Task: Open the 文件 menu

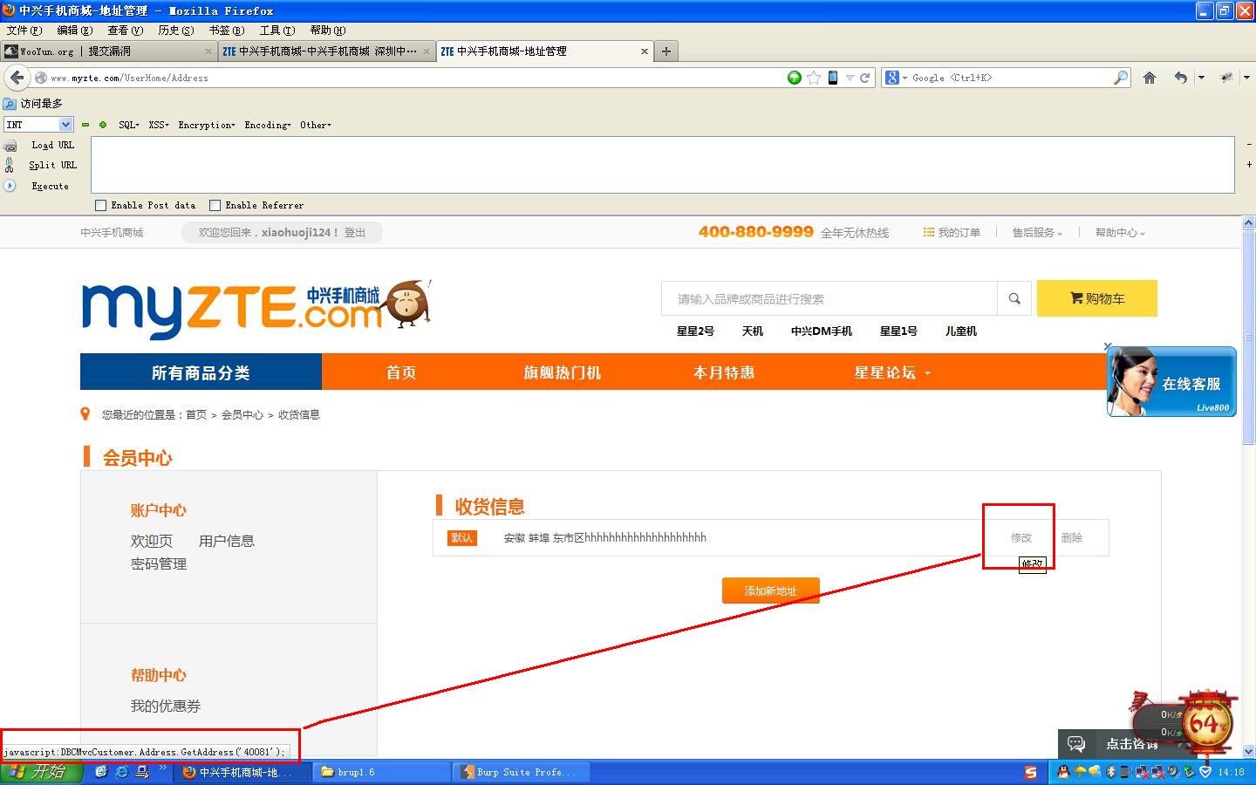Action: coord(24,30)
